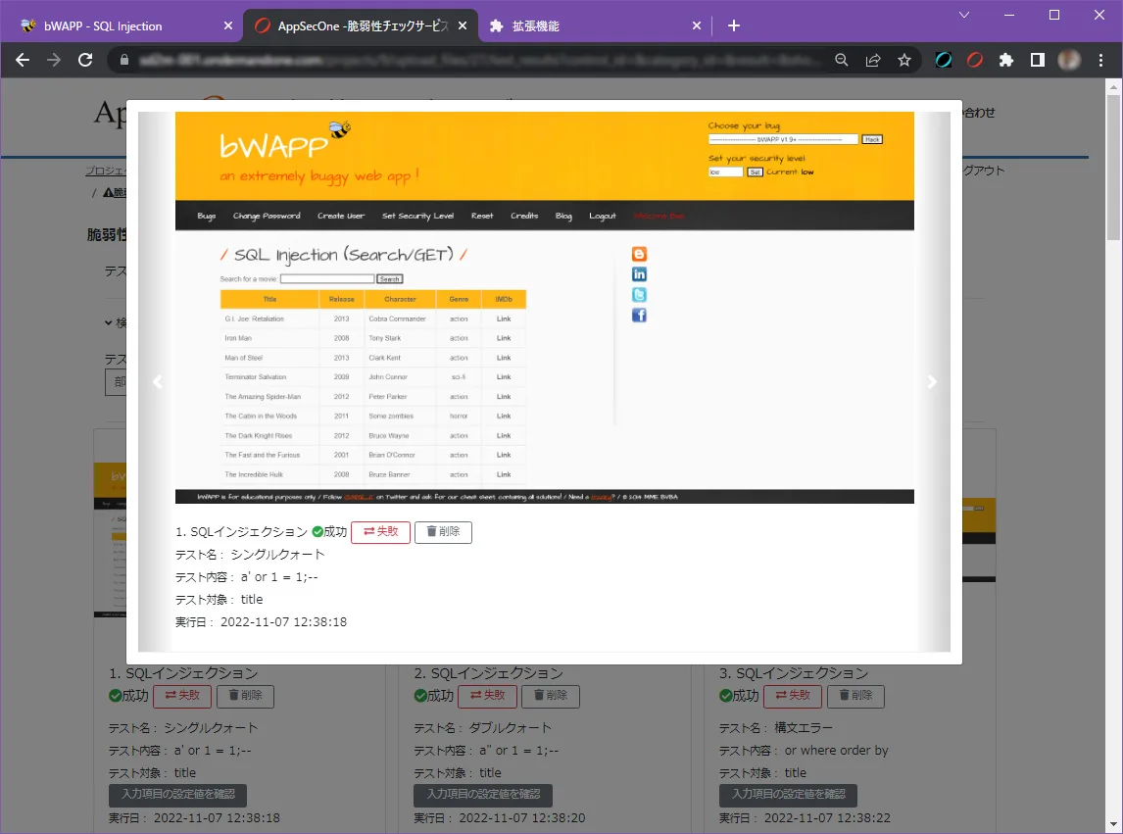
Task: Open the tab search dropdown chevron
Action: pyautogui.click(x=964, y=15)
